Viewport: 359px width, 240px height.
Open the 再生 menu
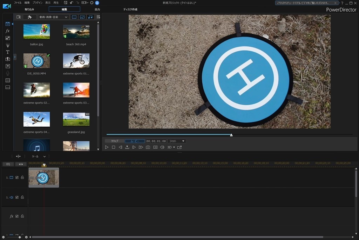coord(56,3)
